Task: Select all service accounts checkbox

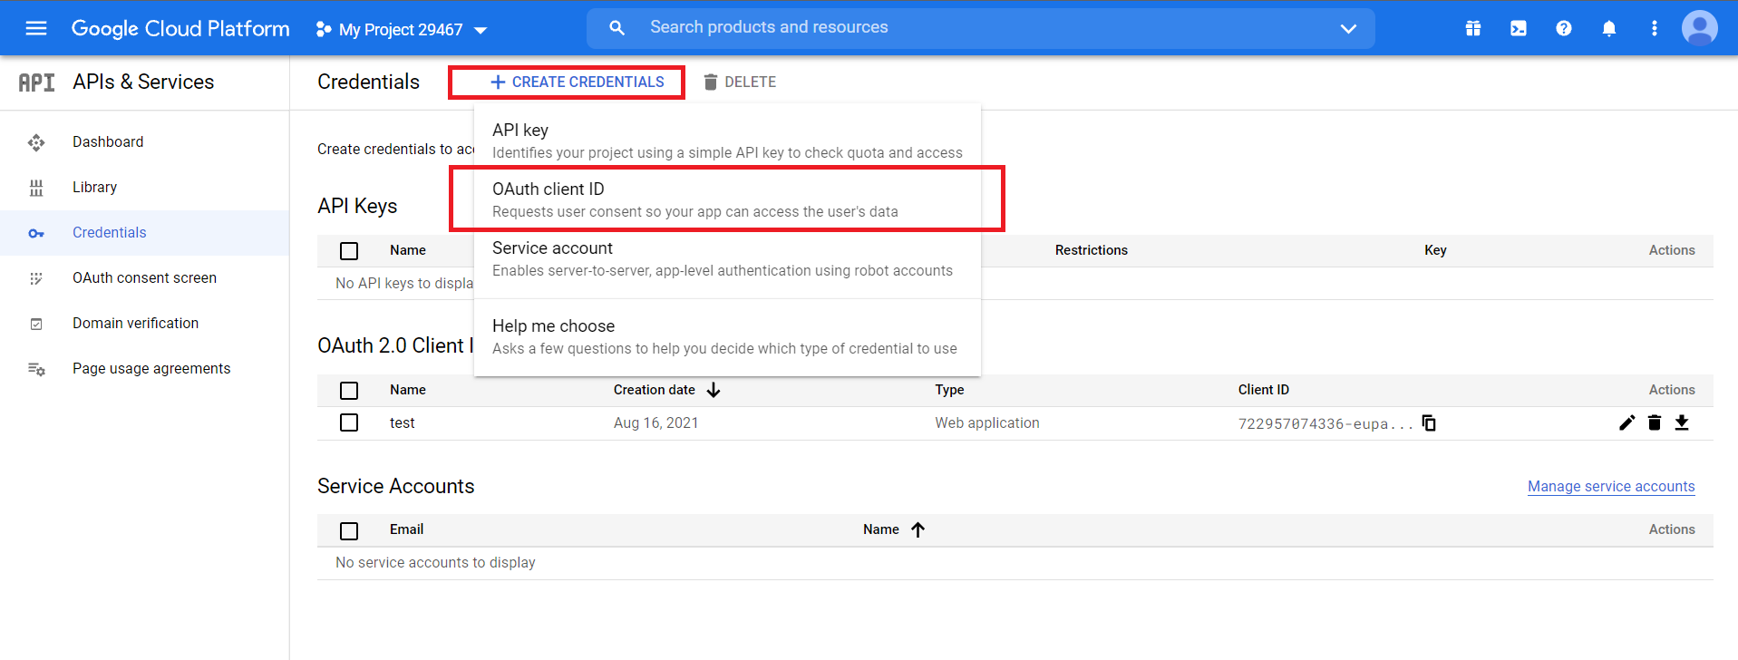Action: coord(349,530)
